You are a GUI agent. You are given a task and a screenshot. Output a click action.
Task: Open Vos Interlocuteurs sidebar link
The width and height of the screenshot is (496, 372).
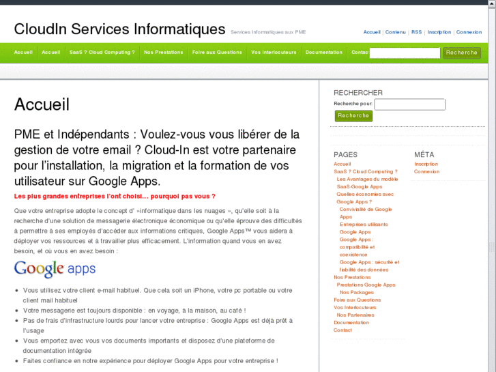click(x=355, y=307)
